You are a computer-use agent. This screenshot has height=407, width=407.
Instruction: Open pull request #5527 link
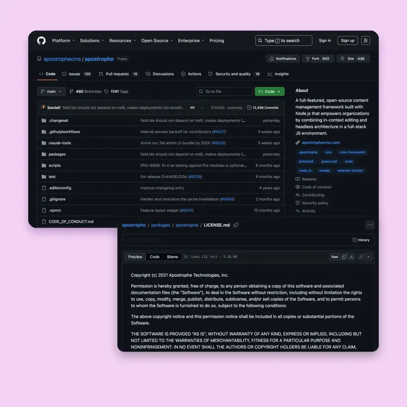[219, 132]
